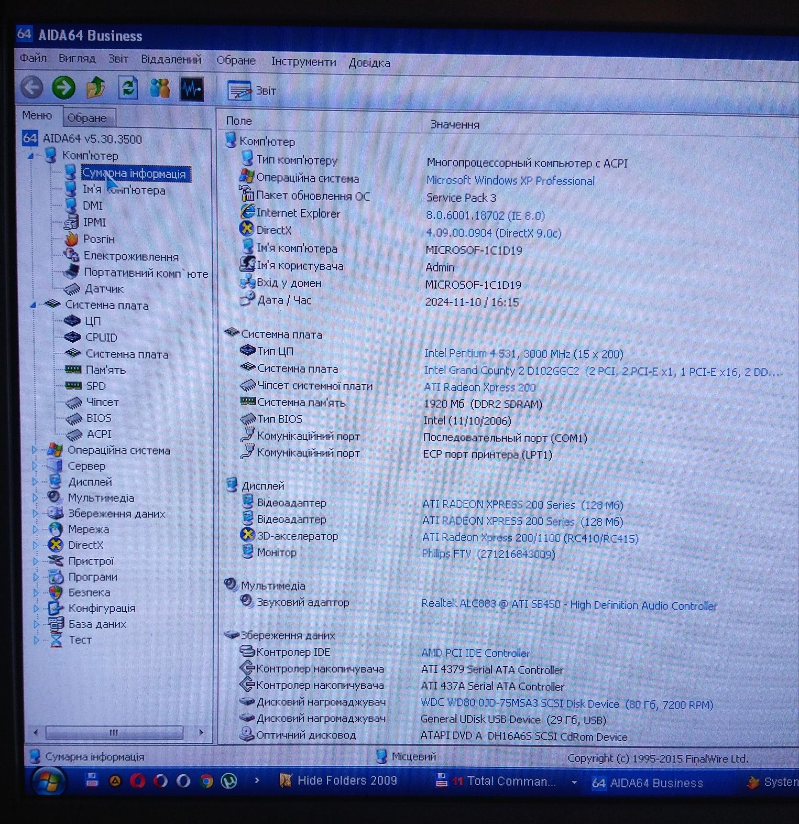Switch to Total Commander in the taskbar
The height and width of the screenshot is (824, 799).
(x=497, y=782)
